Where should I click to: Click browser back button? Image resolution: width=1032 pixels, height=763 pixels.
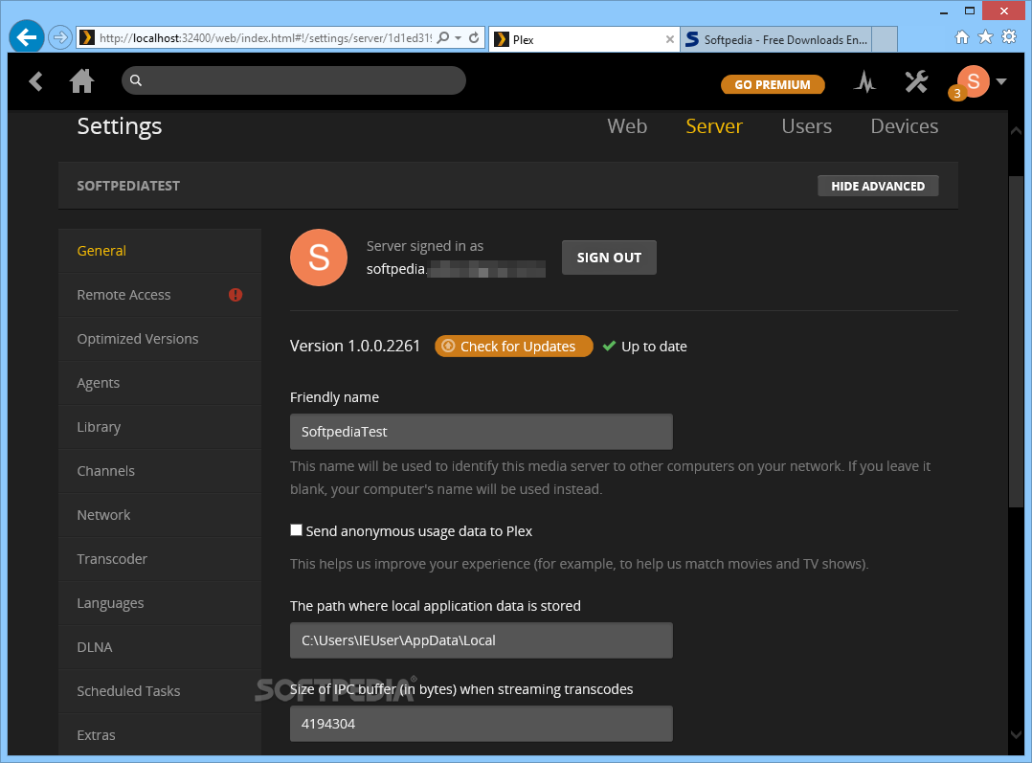[27, 37]
